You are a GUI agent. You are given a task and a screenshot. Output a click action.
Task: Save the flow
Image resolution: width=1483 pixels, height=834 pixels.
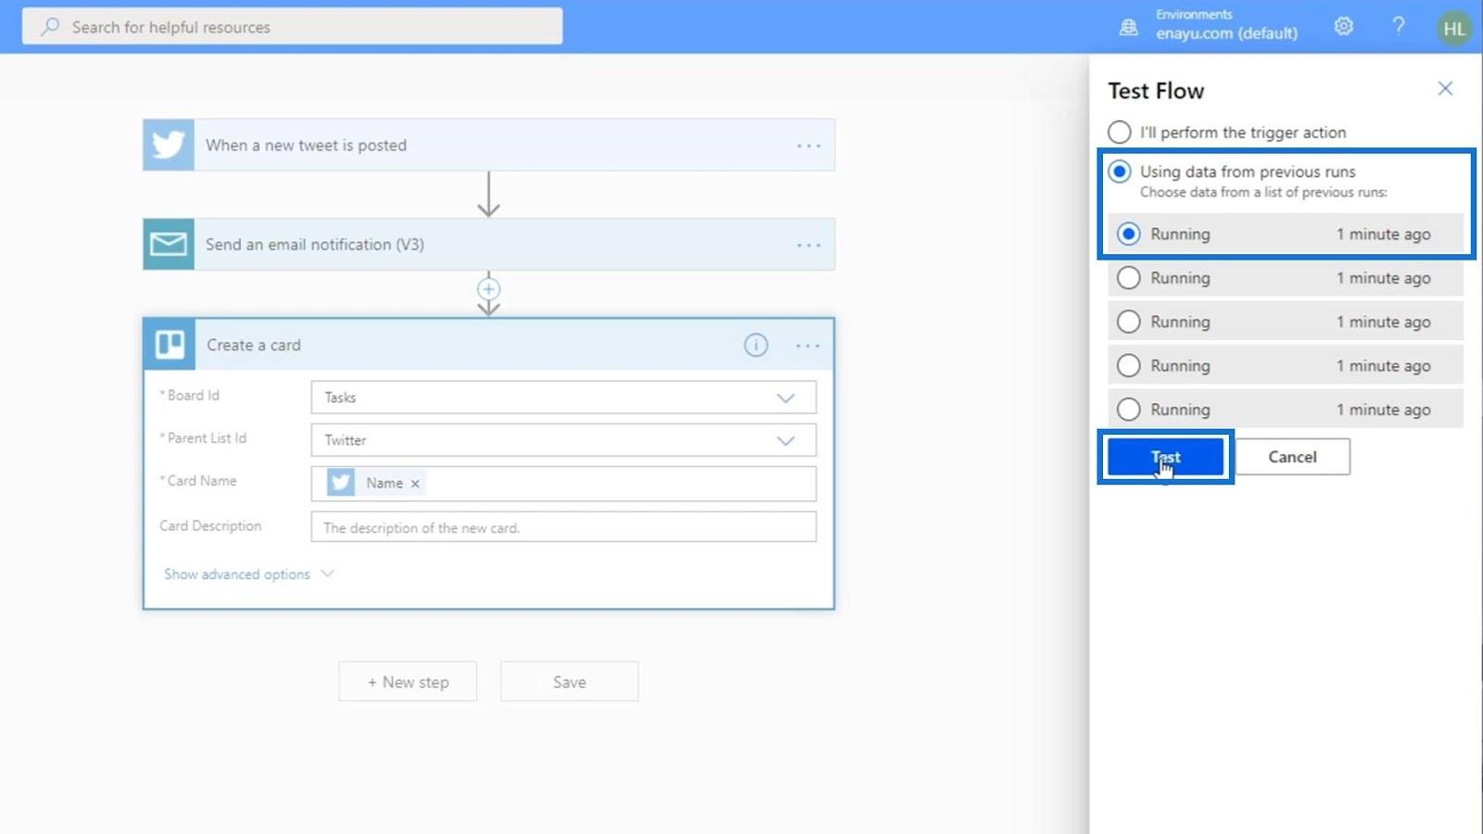pyautogui.click(x=569, y=682)
